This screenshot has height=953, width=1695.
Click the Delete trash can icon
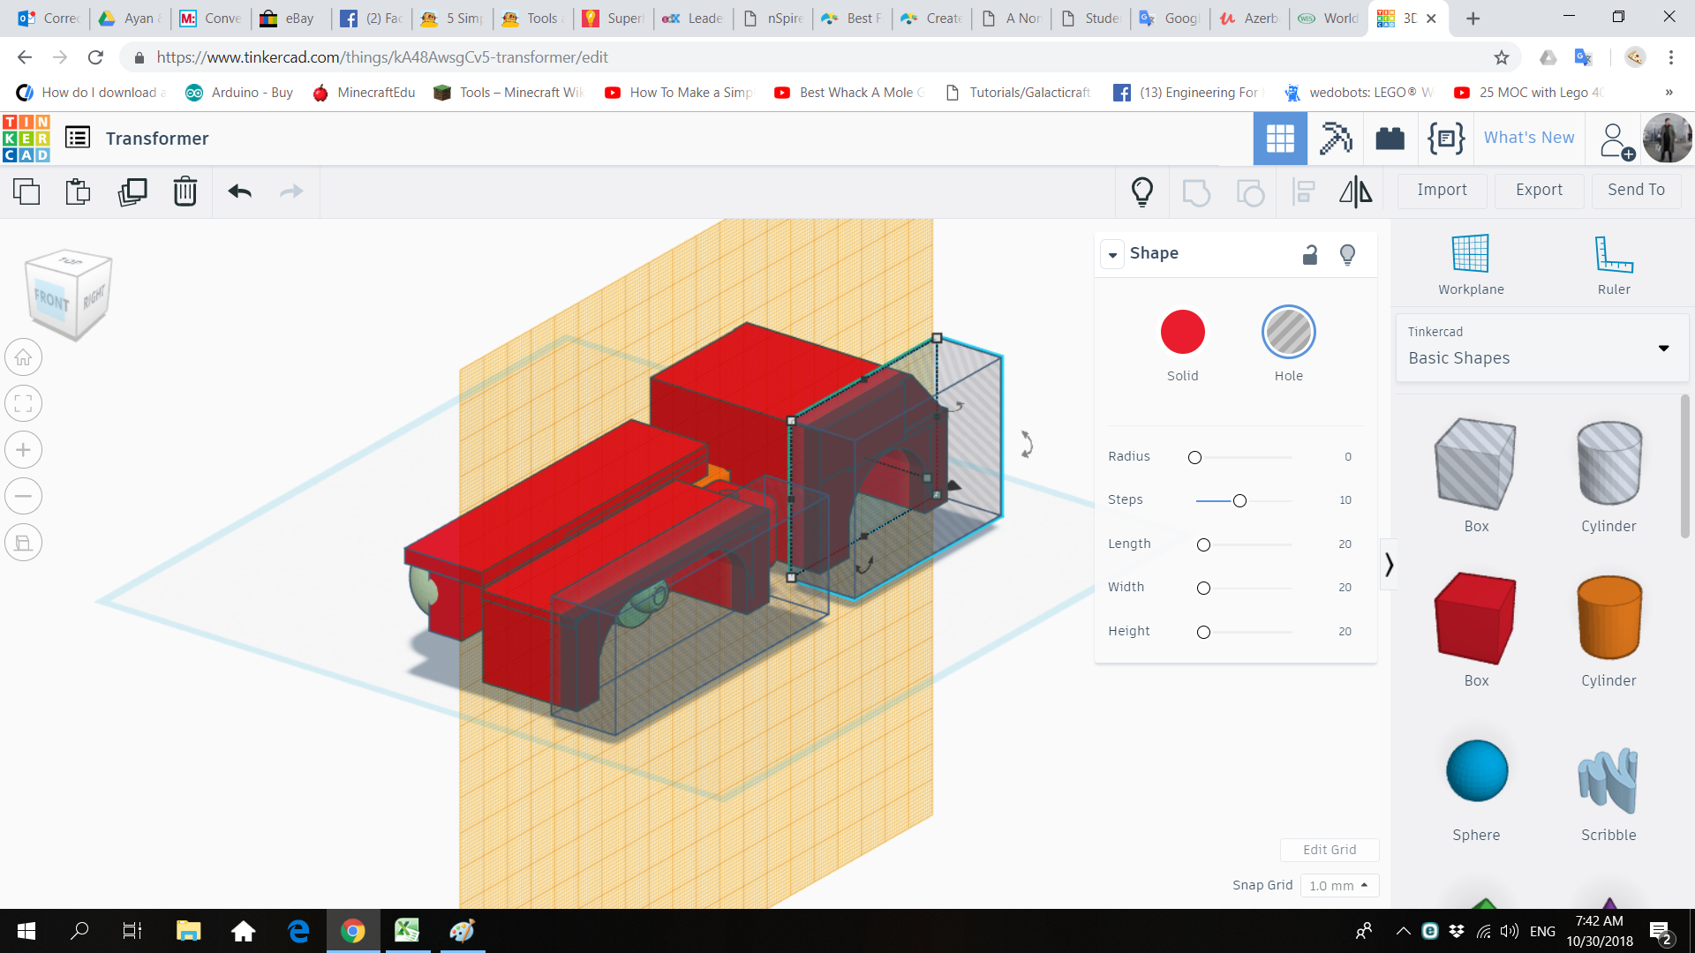pos(185,191)
